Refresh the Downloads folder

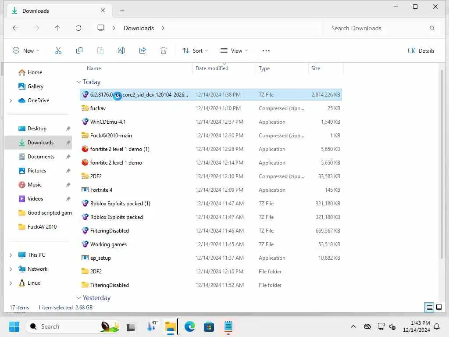tap(78, 28)
